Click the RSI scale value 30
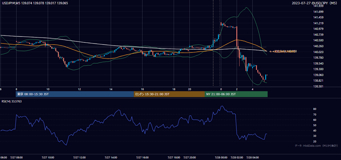 click(315, 136)
